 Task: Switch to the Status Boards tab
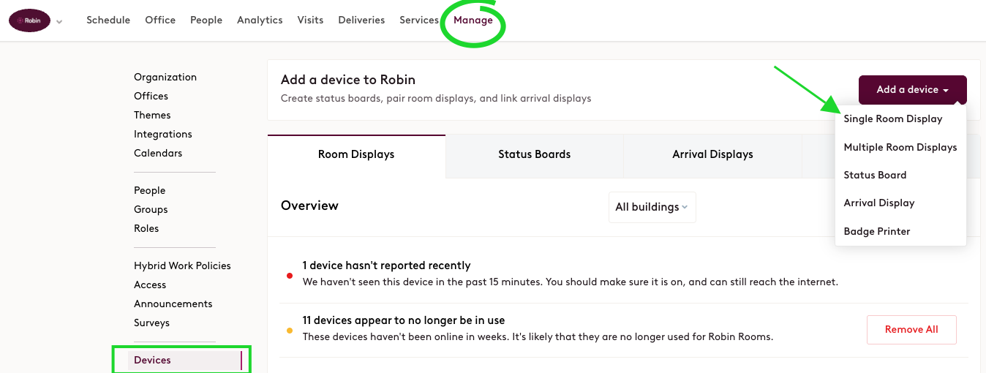[534, 155]
